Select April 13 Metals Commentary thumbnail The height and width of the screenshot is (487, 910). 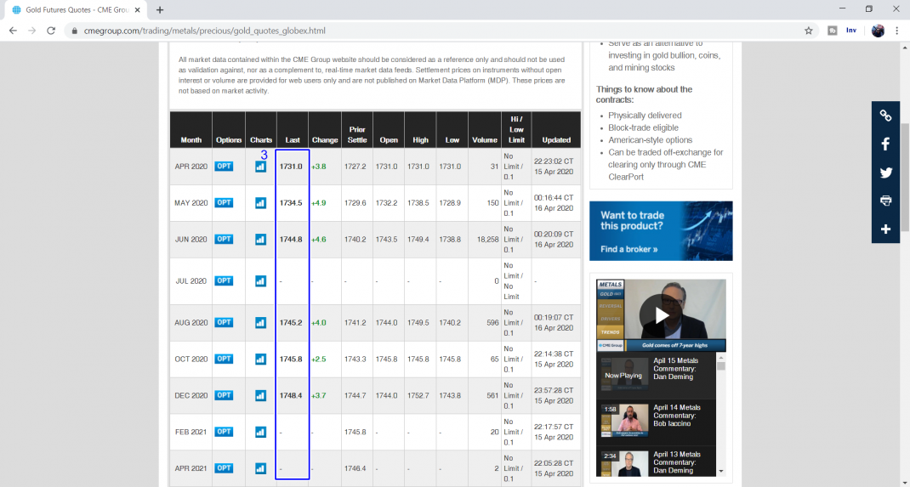pos(625,464)
